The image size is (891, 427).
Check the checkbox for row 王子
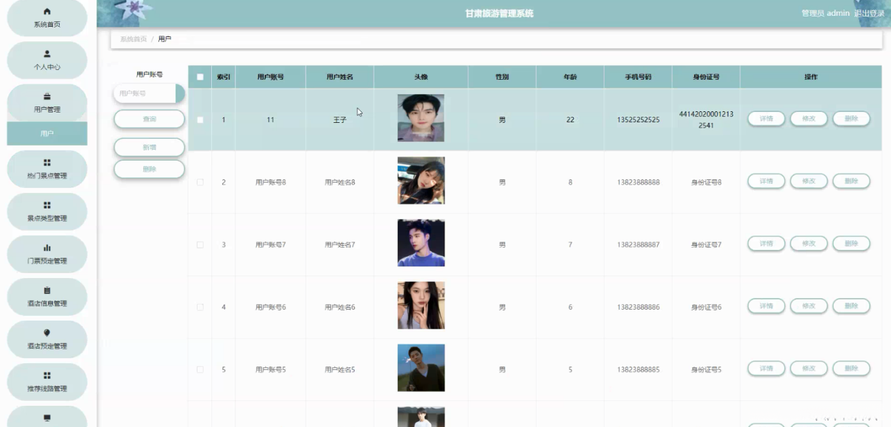click(x=200, y=119)
